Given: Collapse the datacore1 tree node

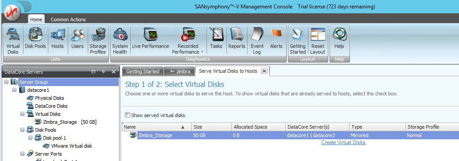Looking at the screenshot, I should 14,90.
